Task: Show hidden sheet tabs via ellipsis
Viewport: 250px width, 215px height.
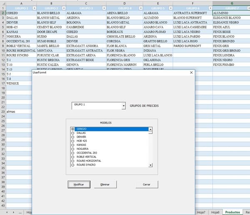Action: (x=21, y=212)
